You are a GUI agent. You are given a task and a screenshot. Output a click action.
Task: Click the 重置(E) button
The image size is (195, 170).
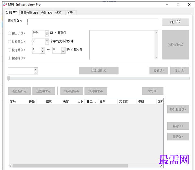coord(178,137)
